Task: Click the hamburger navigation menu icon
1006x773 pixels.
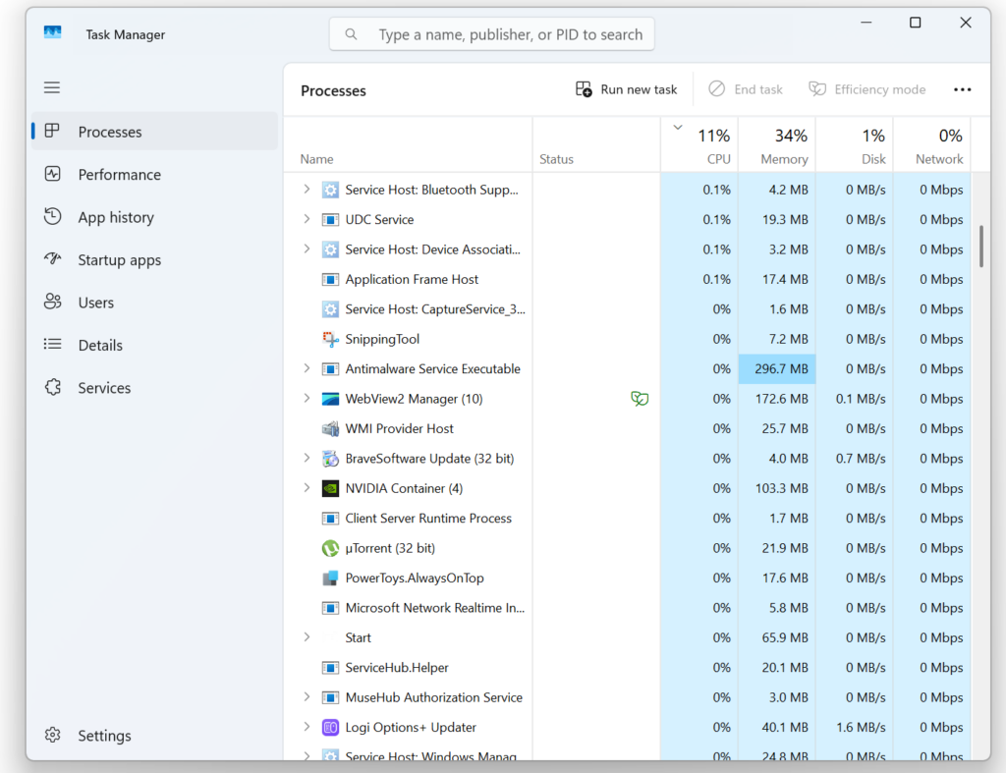Action: pyautogui.click(x=52, y=87)
